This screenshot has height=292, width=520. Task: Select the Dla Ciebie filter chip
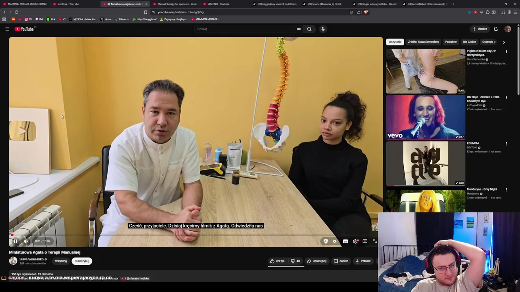pyautogui.click(x=469, y=42)
